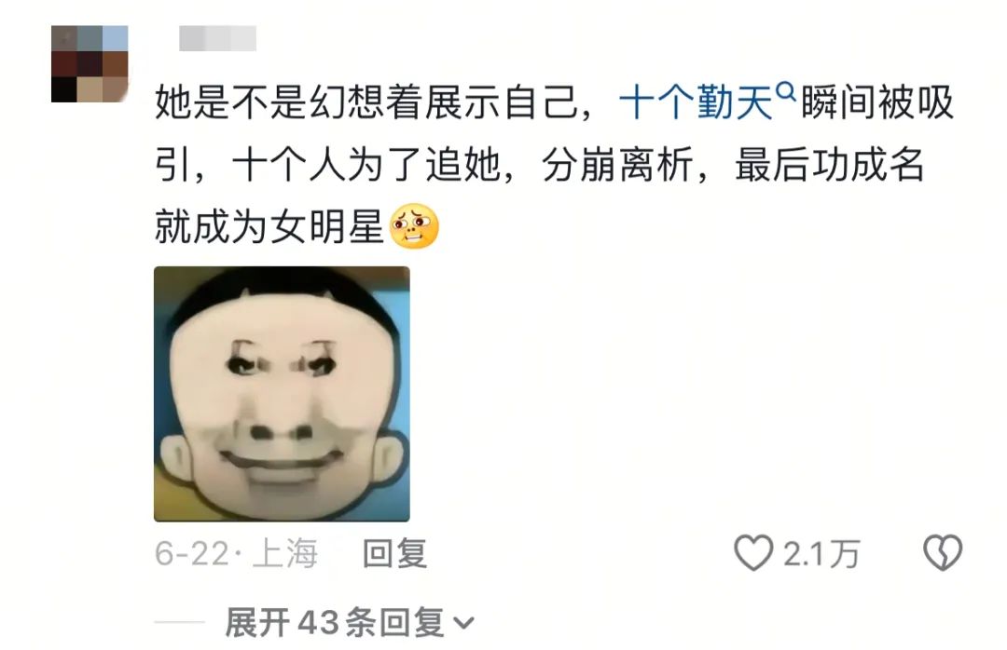Open the blurred commenter username
This screenshot has width=1007, height=650.
point(217,38)
